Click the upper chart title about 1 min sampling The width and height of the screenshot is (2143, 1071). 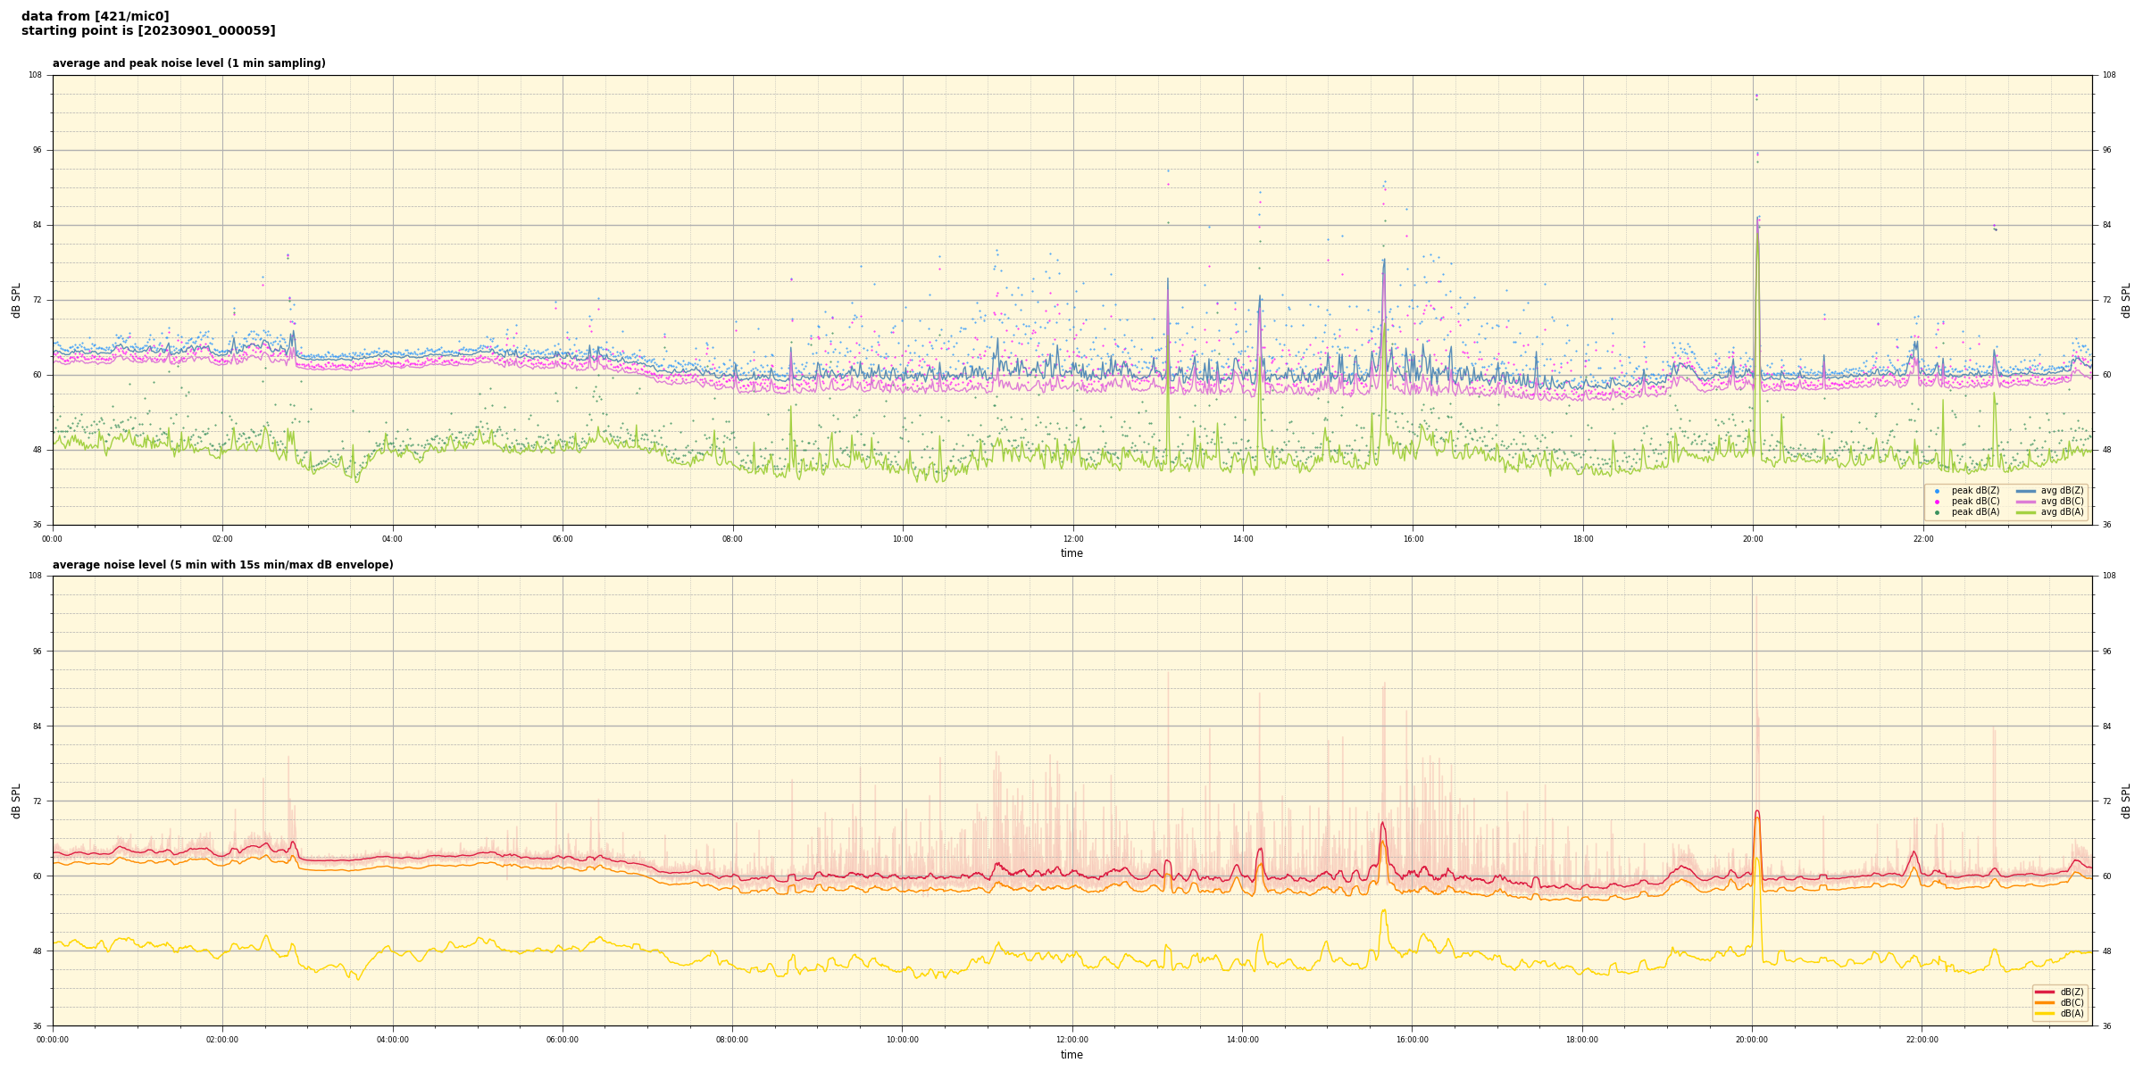pyautogui.click(x=188, y=63)
